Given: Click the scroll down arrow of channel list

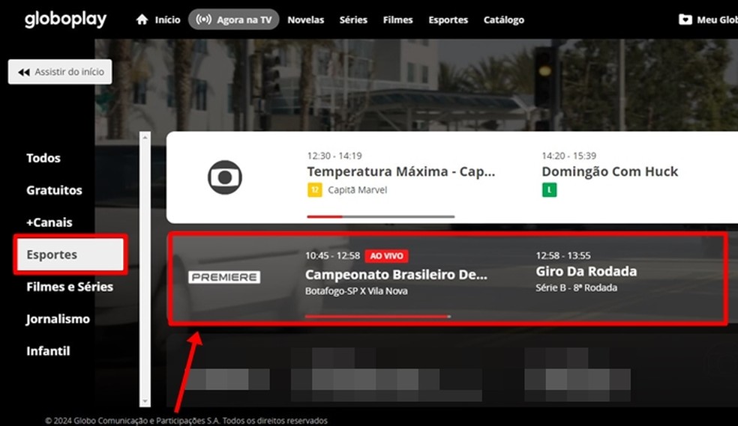Looking at the screenshot, I should [x=145, y=401].
